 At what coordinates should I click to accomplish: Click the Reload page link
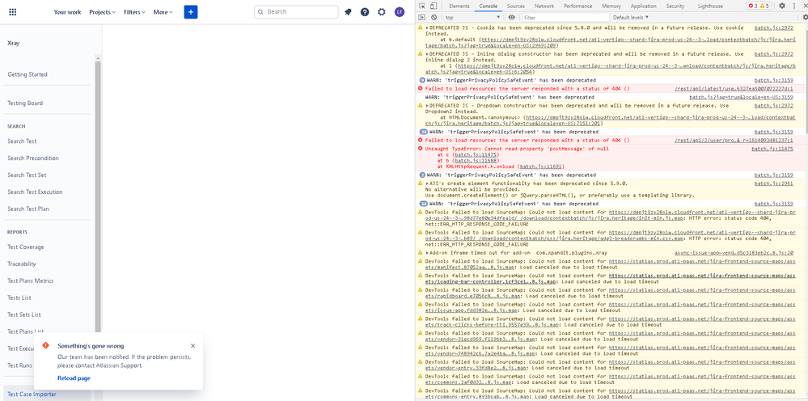tap(74, 378)
